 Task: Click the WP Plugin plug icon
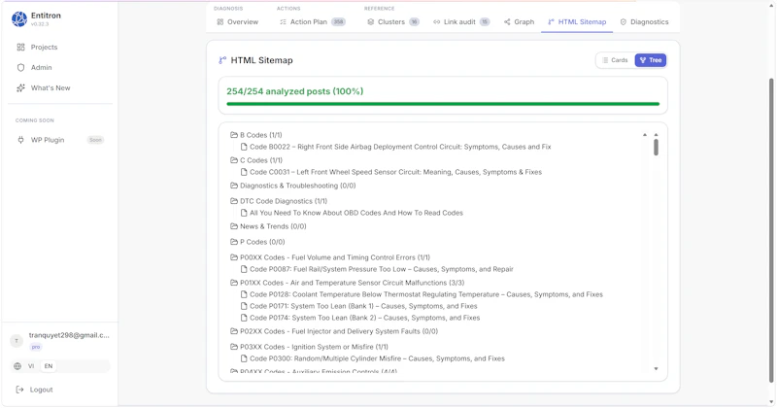pos(20,140)
